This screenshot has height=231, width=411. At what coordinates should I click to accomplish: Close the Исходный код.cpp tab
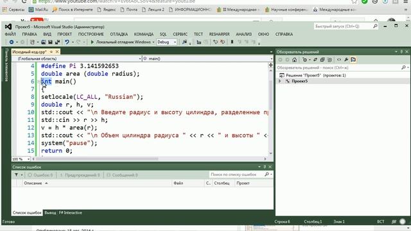click(57, 52)
